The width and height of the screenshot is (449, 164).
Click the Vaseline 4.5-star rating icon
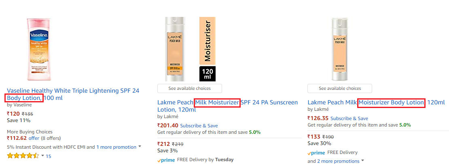click(x=23, y=156)
